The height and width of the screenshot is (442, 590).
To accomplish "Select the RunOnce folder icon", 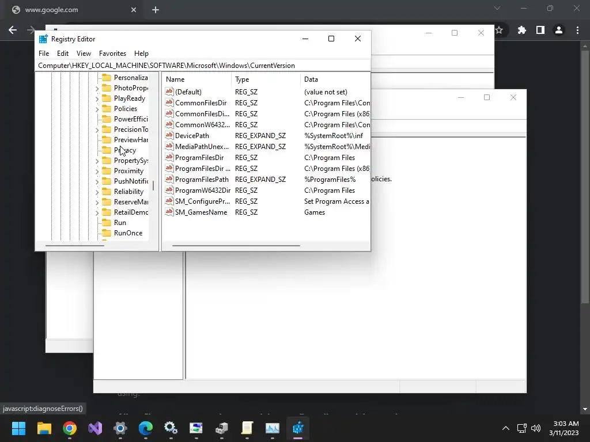I will (x=107, y=233).
